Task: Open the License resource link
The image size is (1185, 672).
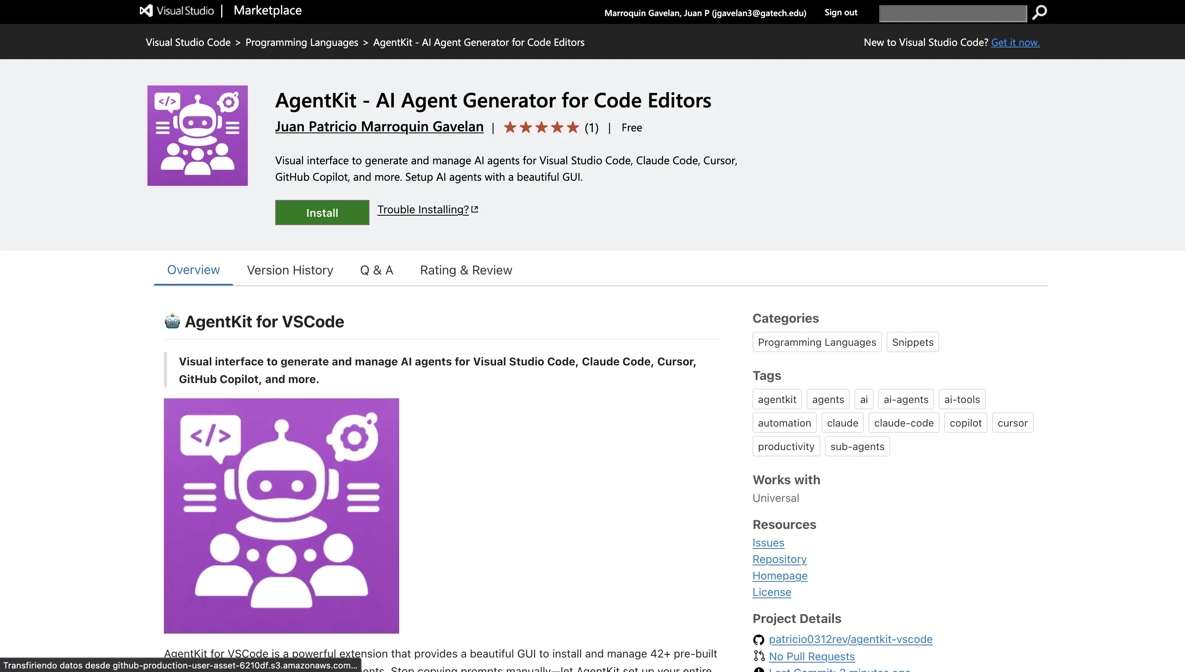Action: click(x=771, y=592)
